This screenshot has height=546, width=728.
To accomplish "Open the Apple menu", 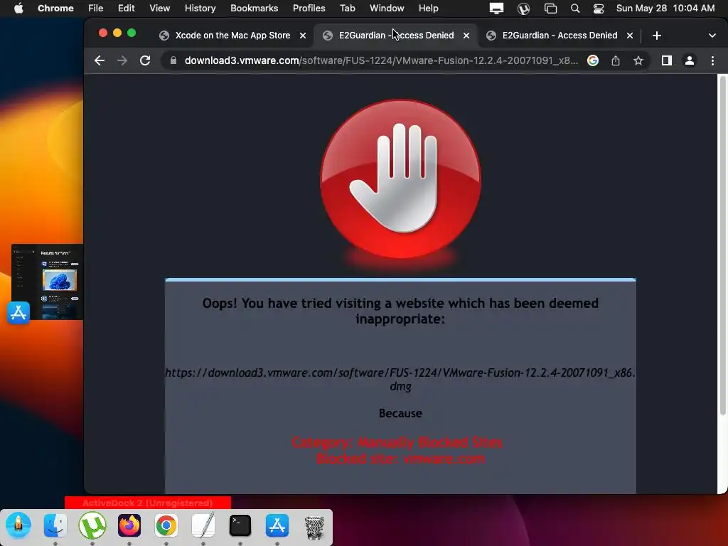I will click(18, 9).
